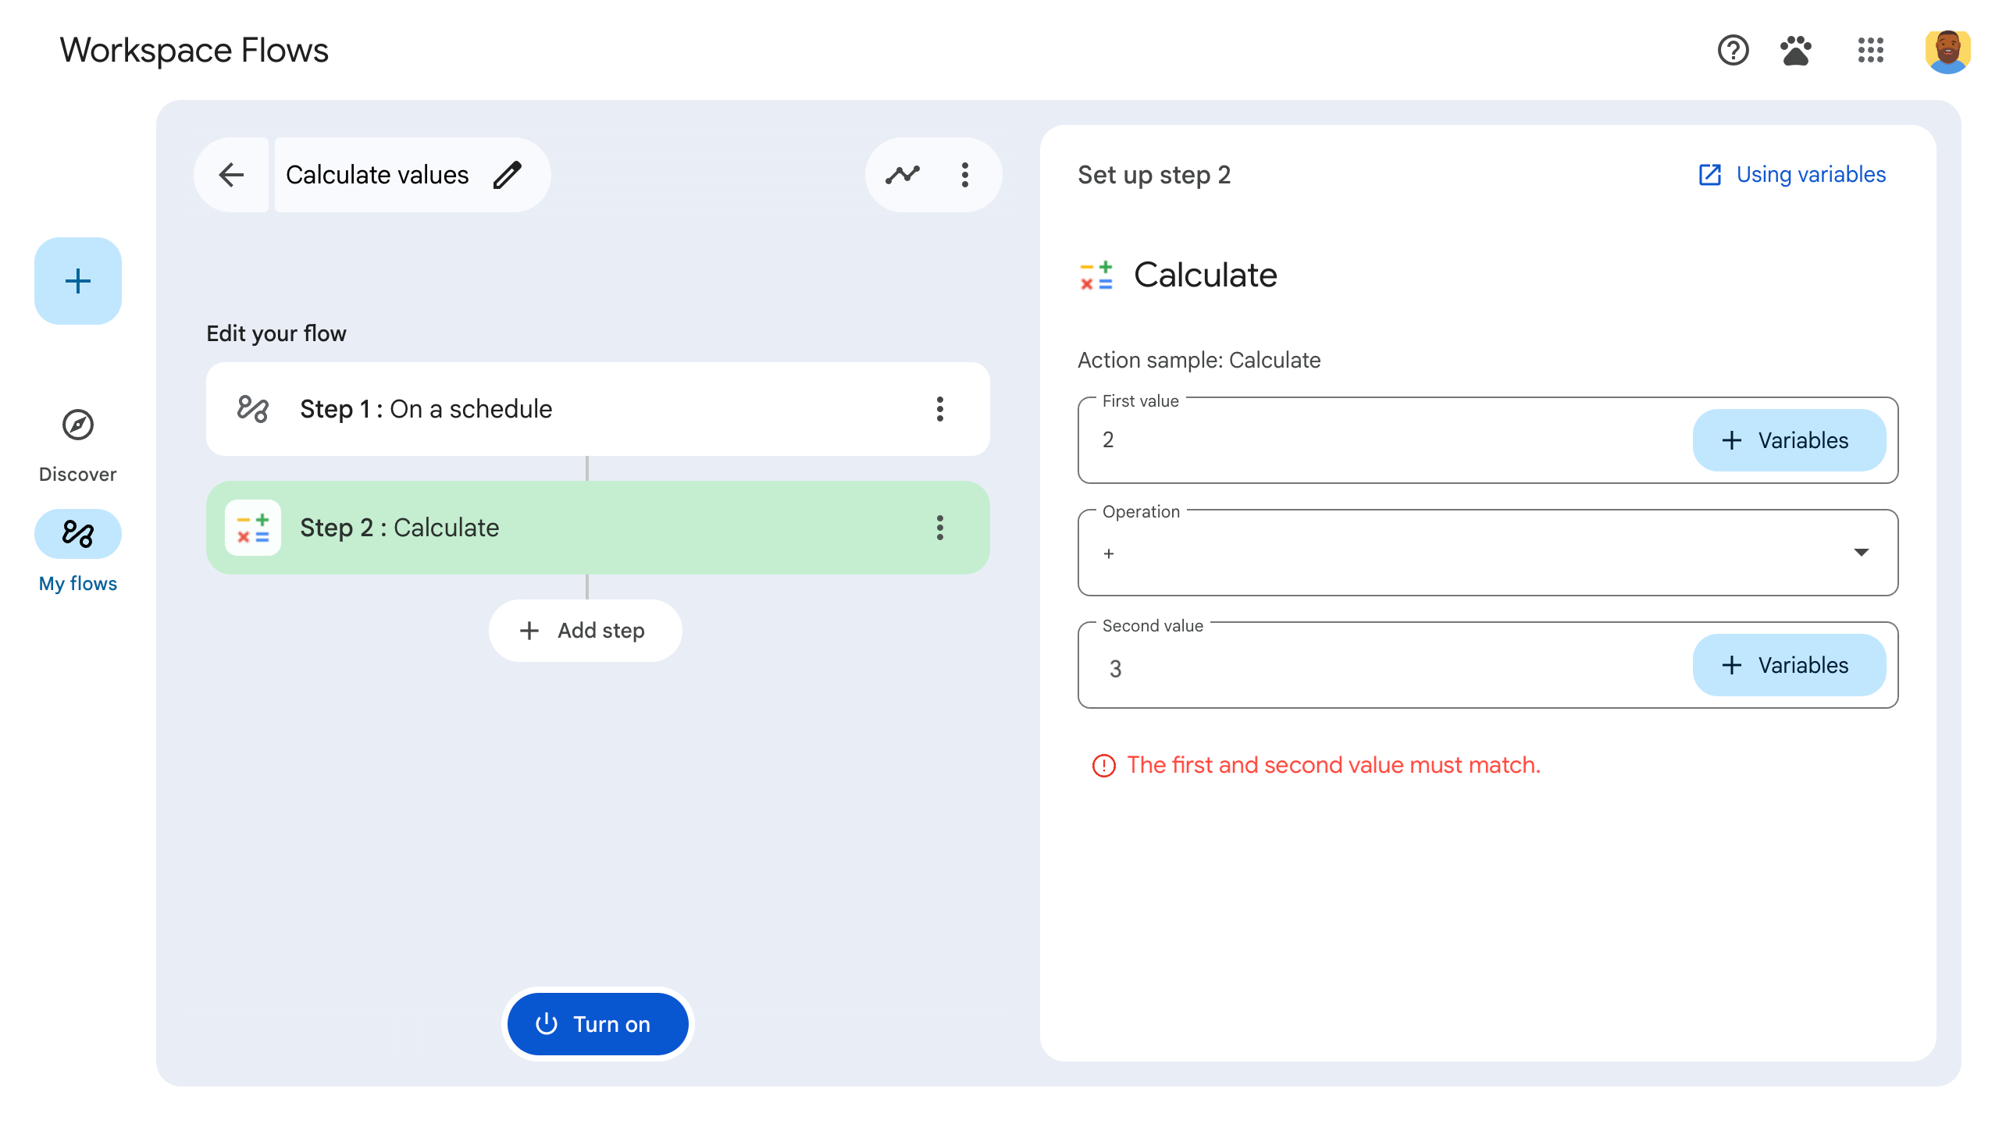Click the back arrow to leave the flow
Screen dimensions: 1999x1124
pyautogui.click(x=231, y=175)
